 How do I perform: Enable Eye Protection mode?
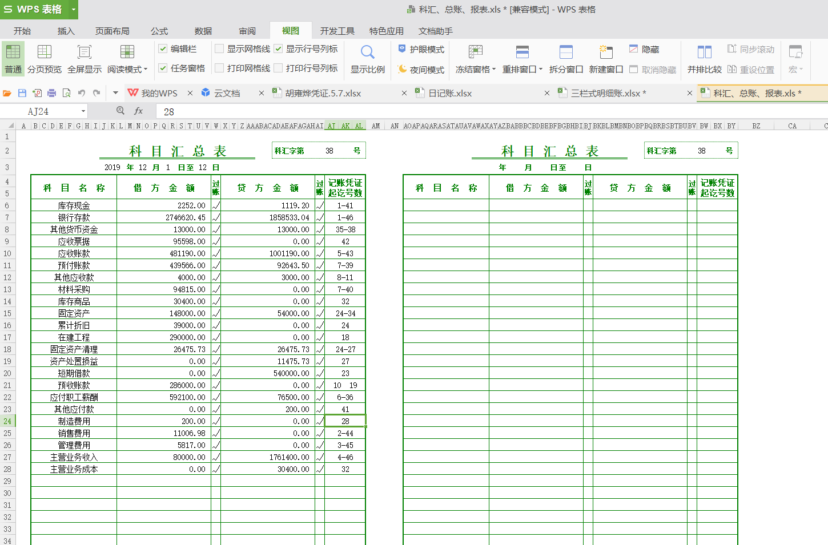coord(421,50)
